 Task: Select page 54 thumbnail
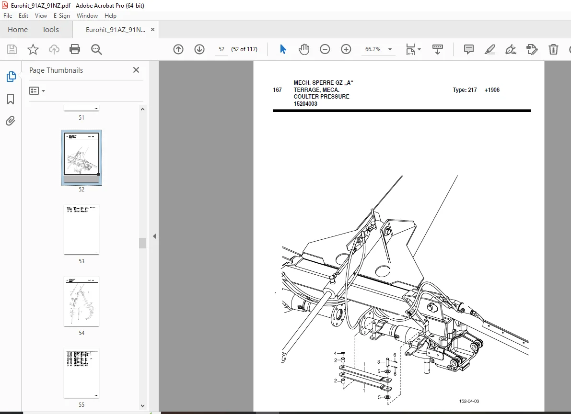pos(82,302)
